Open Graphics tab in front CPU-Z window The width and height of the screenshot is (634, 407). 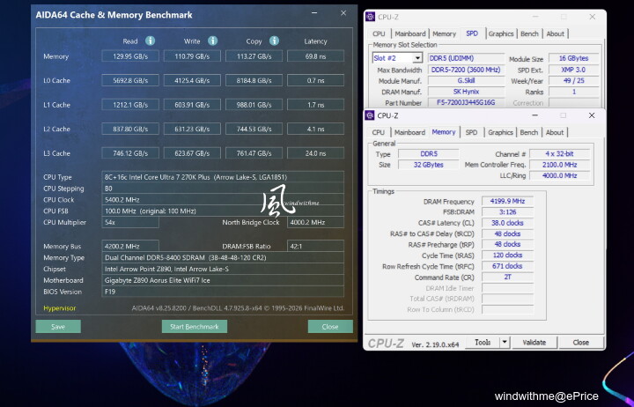tap(500, 132)
